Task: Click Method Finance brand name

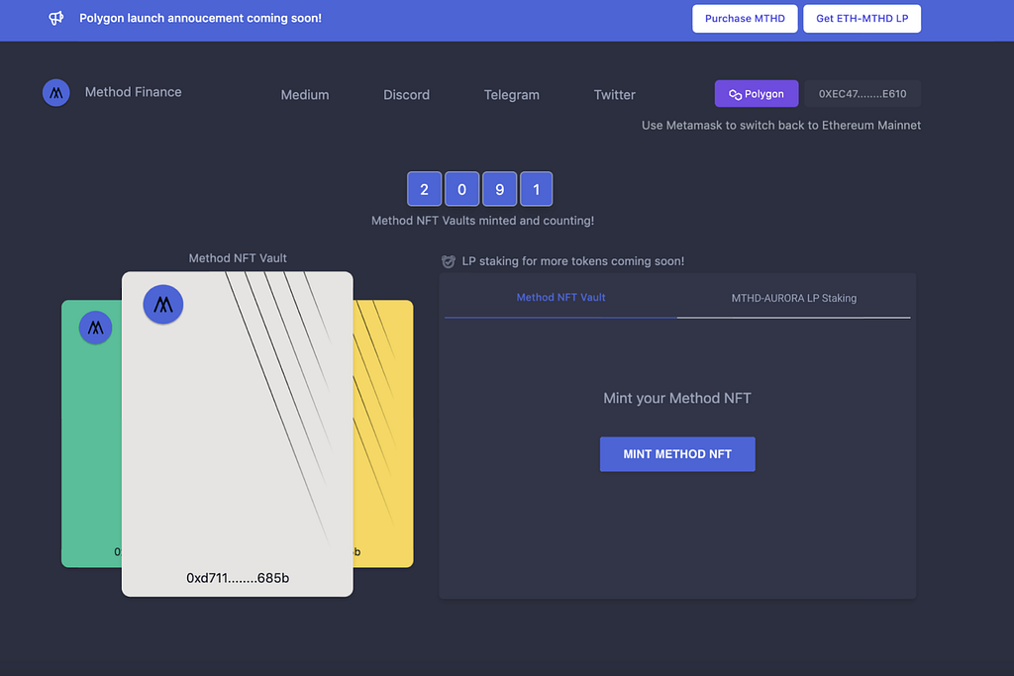Action: coord(134,92)
